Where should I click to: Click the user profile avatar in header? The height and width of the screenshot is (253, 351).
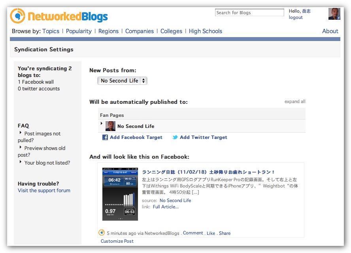(334, 14)
